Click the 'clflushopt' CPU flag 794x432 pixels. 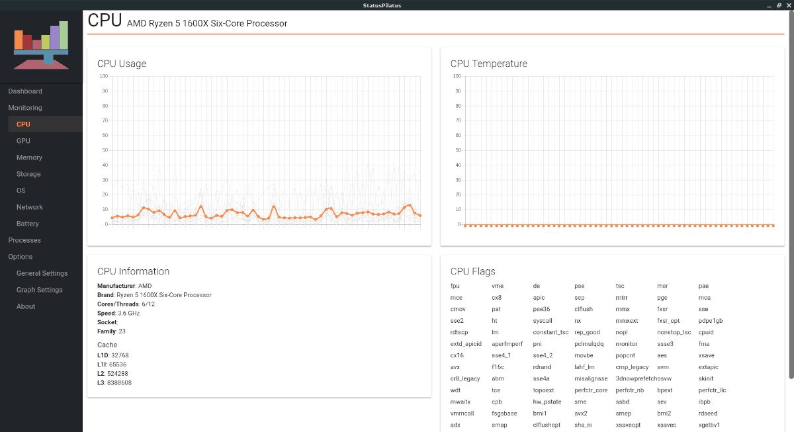[x=547, y=425]
